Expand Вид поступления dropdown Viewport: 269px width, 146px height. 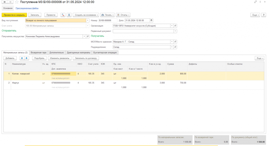point(87,20)
